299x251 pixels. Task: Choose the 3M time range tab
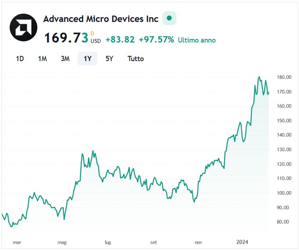(65, 58)
